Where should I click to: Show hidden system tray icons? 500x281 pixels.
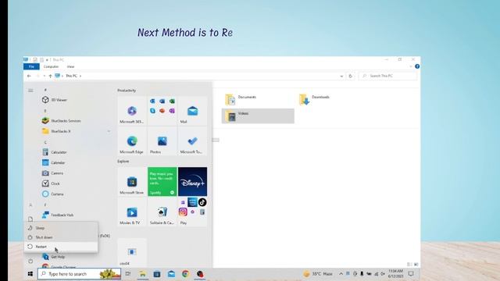[x=341, y=274]
